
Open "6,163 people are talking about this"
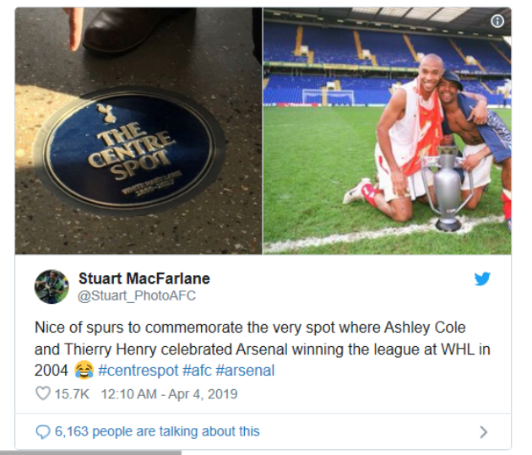coord(157,431)
